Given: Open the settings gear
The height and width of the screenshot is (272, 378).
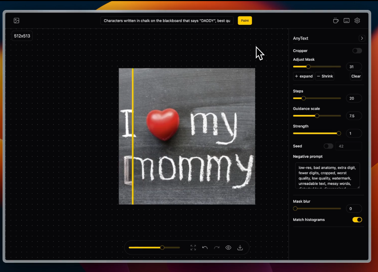Looking at the screenshot, I should coord(357,21).
